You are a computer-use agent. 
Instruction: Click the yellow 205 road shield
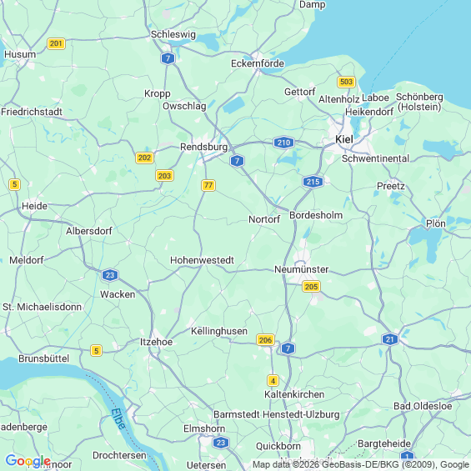tap(311, 287)
